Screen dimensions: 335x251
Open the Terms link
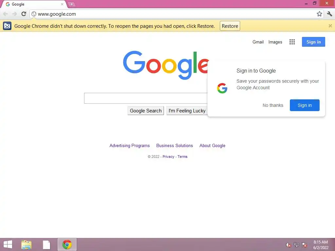(x=183, y=157)
